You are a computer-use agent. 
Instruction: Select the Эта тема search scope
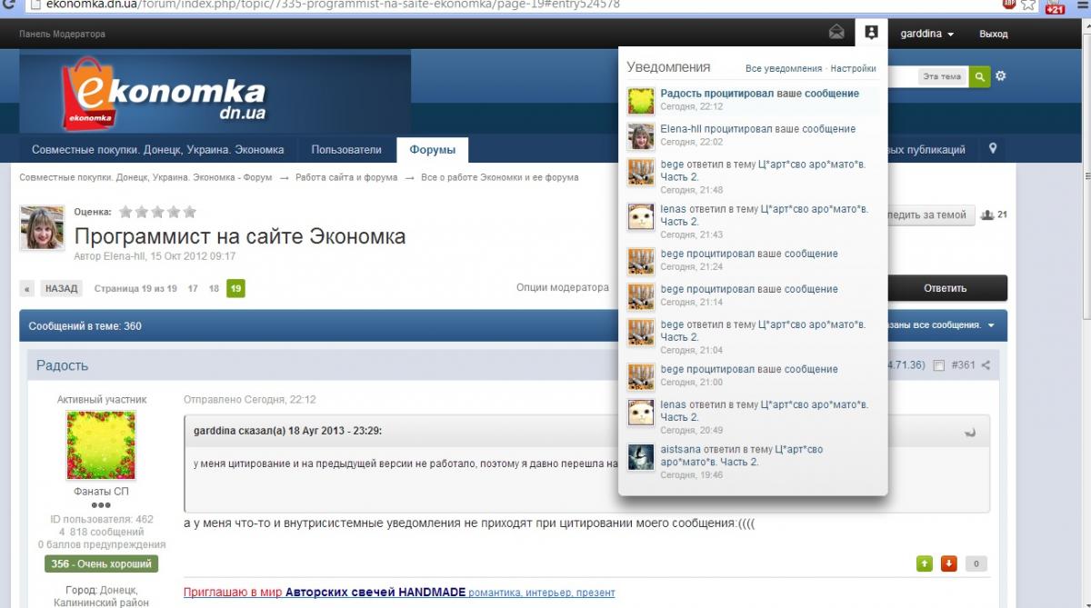tap(942, 76)
